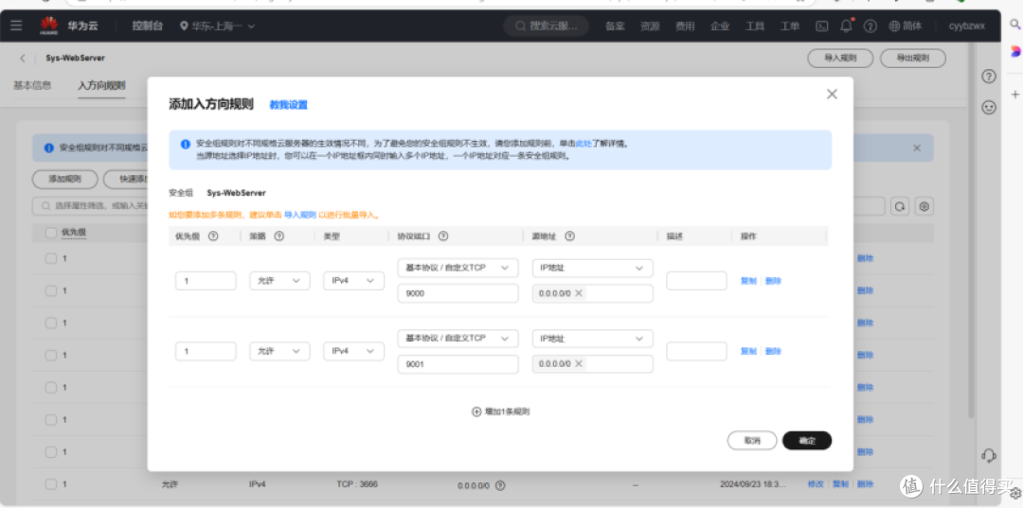Click the port field containing 9000
Viewport: 1023px width, 508px height.
tap(458, 293)
